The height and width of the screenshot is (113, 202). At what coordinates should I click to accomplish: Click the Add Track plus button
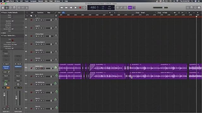tap(27, 16)
